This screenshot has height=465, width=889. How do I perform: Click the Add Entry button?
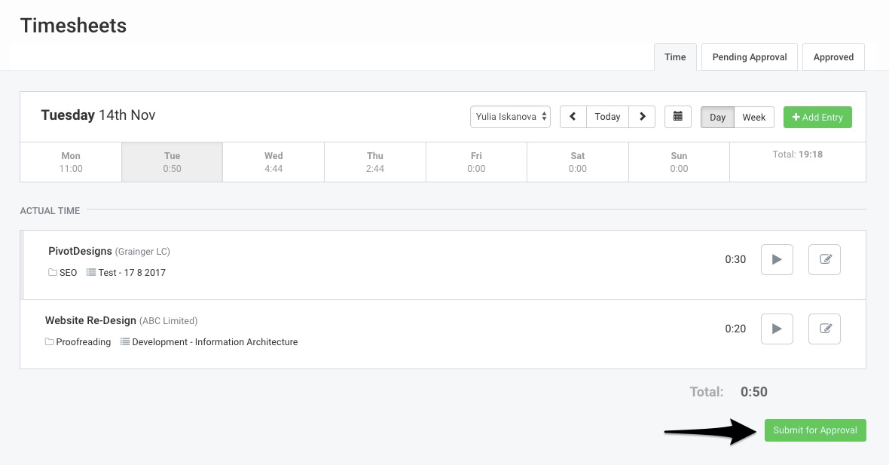[x=817, y=117]
